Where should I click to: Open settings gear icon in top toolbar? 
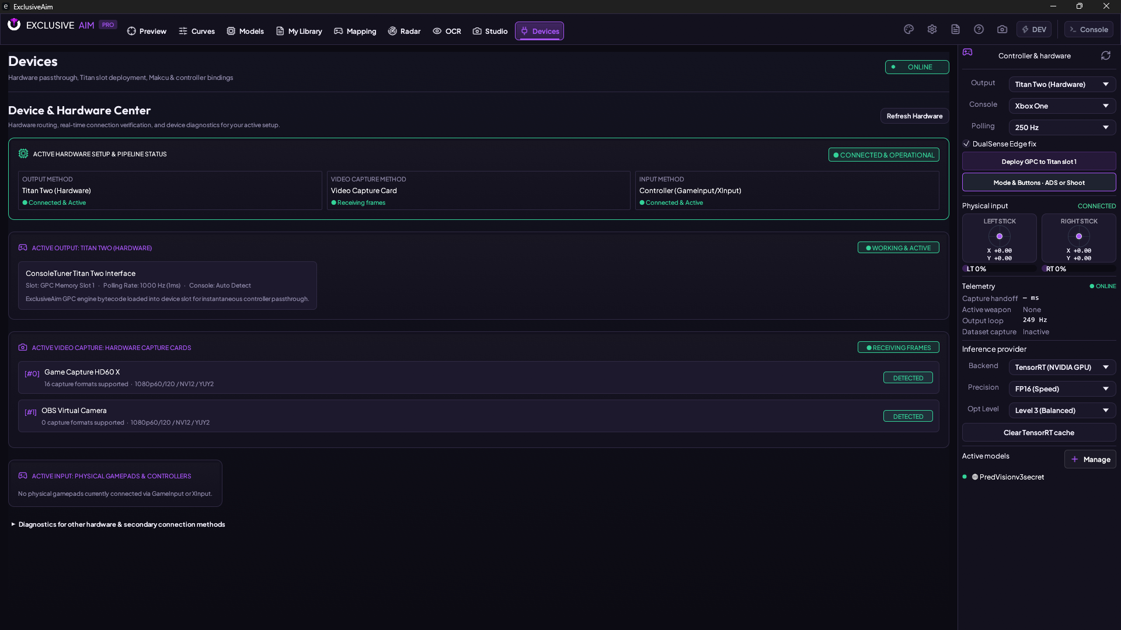pos(932,29)
